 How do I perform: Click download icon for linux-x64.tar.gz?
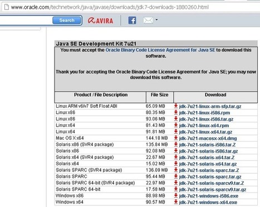[x=176, y=132]
